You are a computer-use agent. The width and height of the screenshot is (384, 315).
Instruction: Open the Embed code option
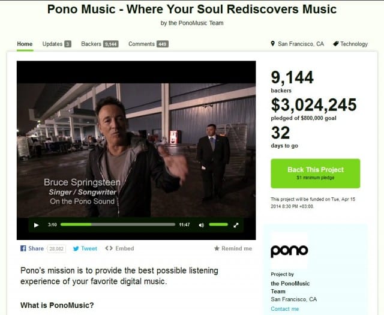119,248
